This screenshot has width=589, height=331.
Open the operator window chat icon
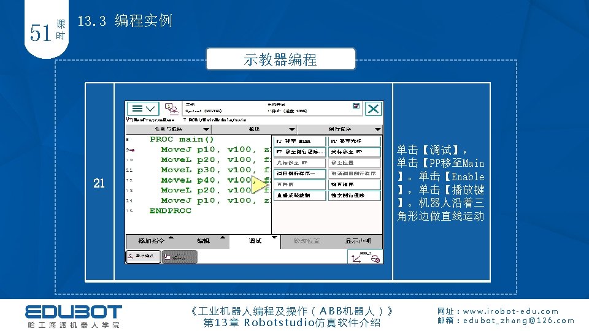(171, 109)
